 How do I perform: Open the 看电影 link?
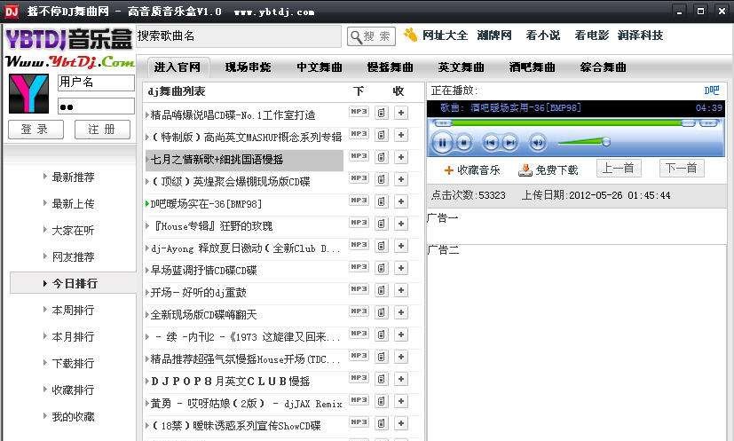click(592, 35)
